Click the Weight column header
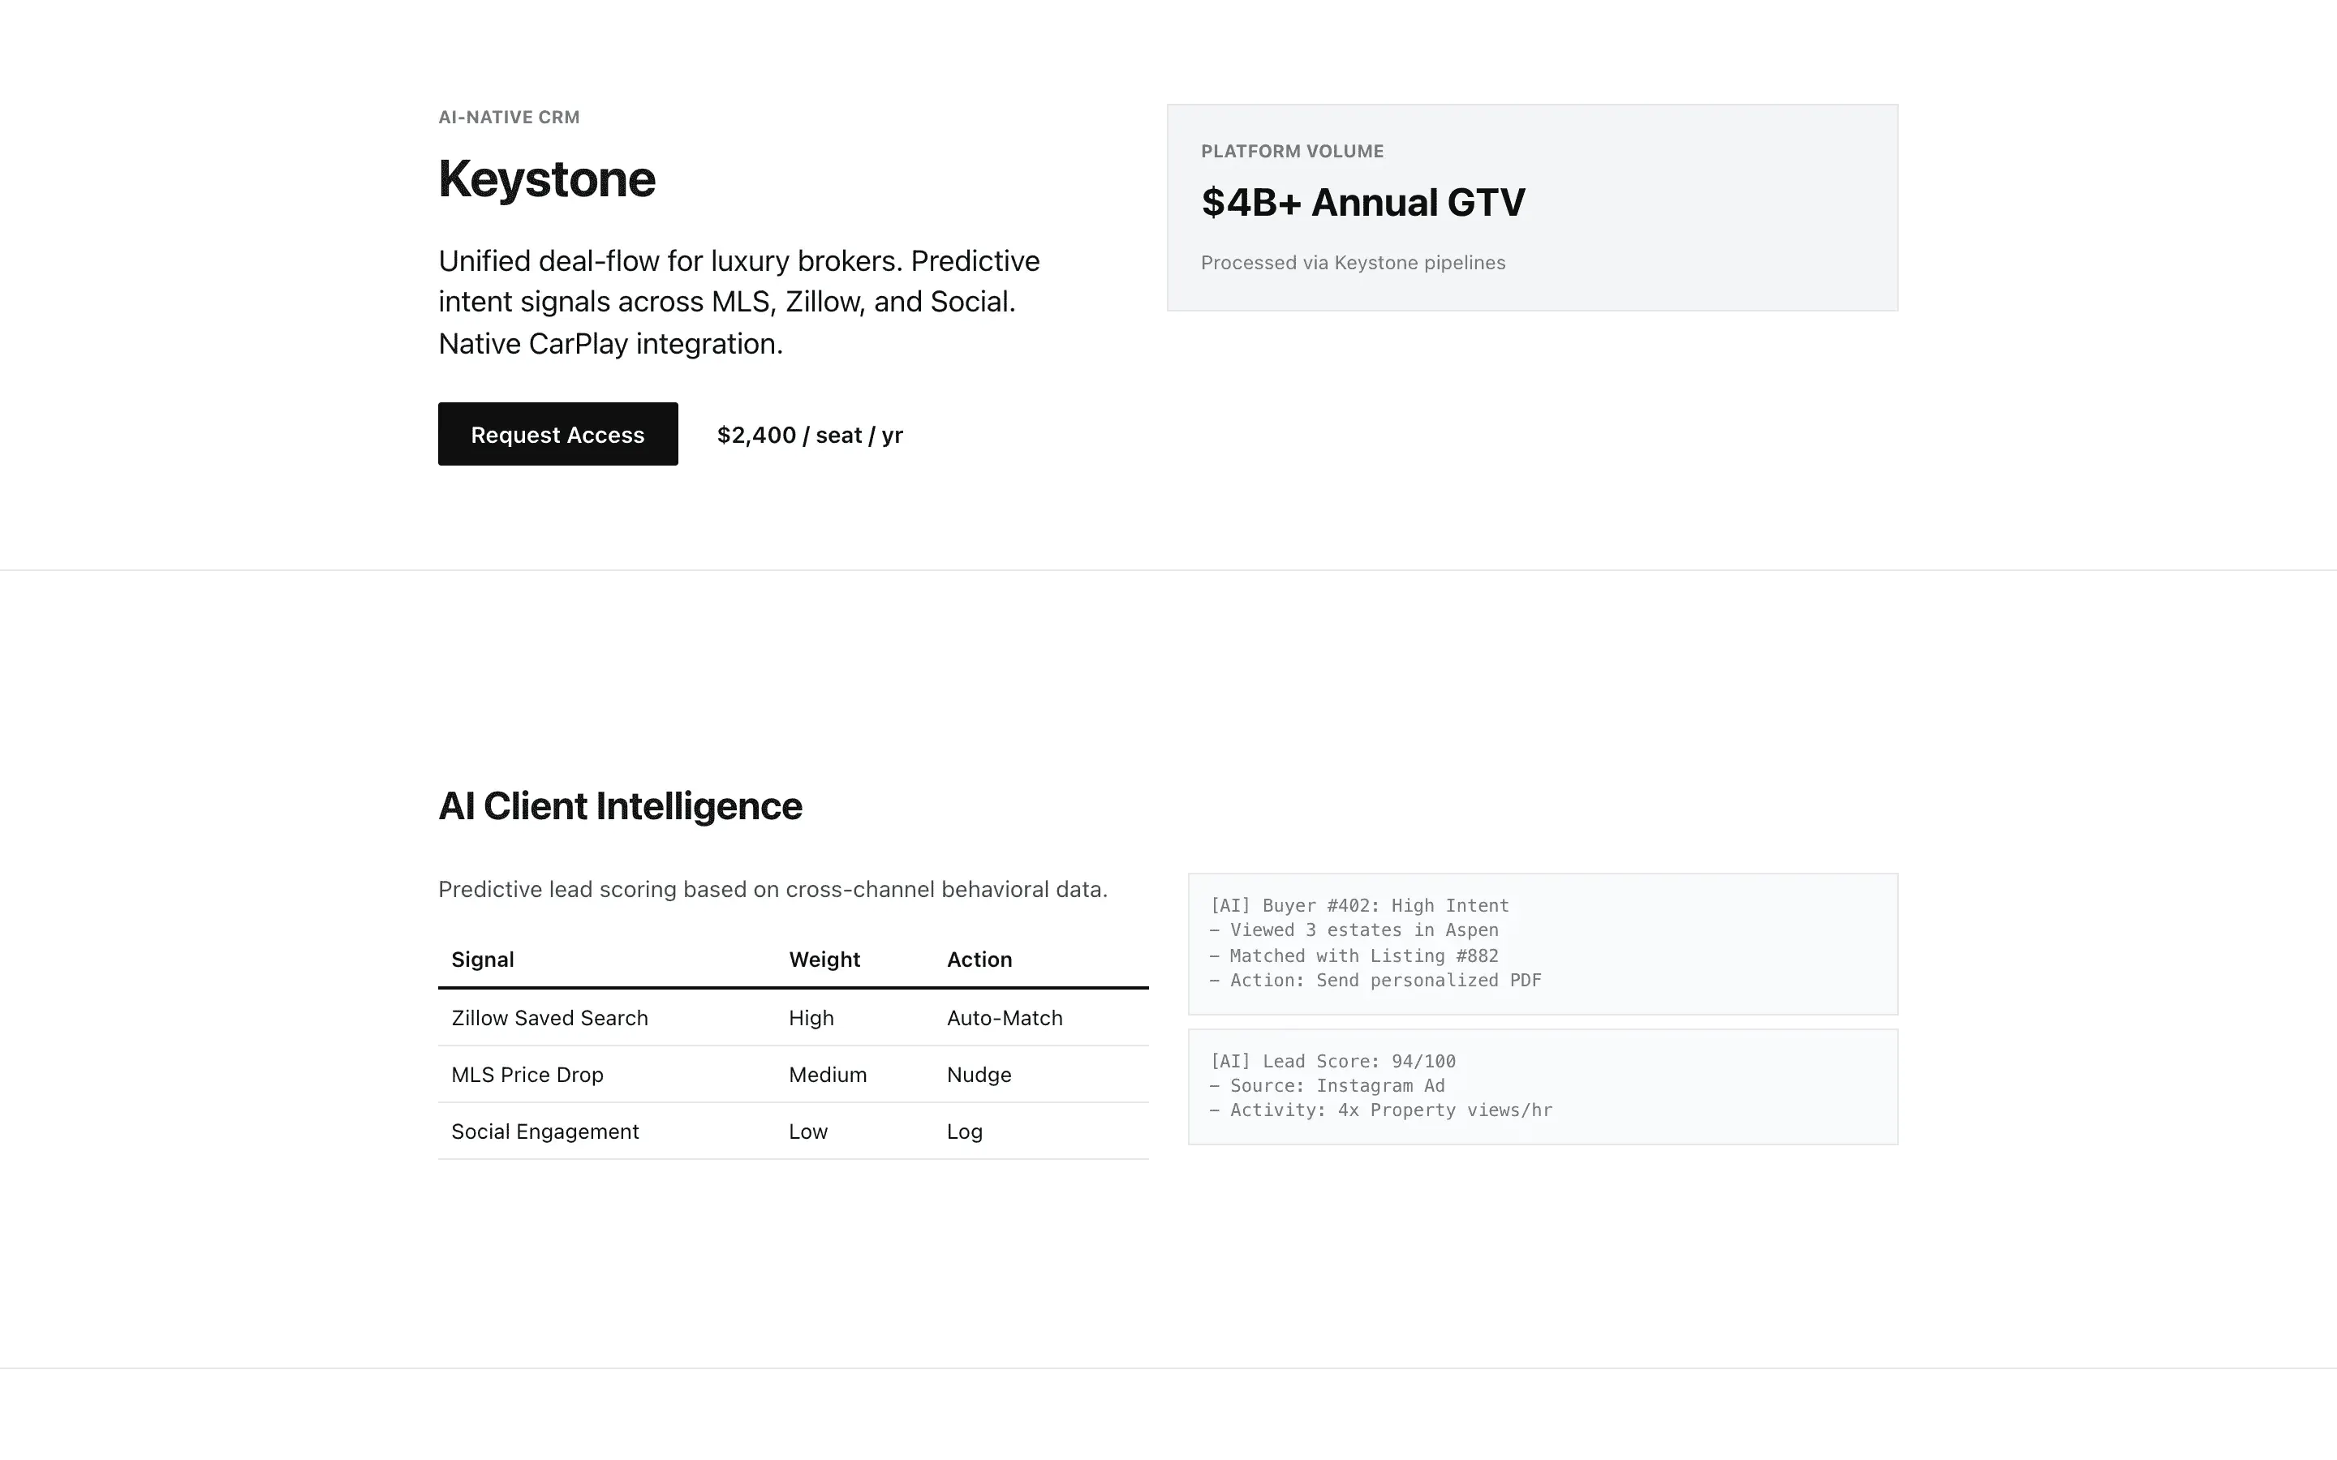Viewport: 2337px width, 1460px height. tap(824, 960)
